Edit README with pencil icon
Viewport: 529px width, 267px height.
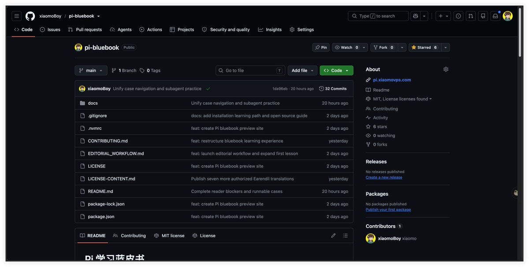pyautogui.click(x=333, y=235)
